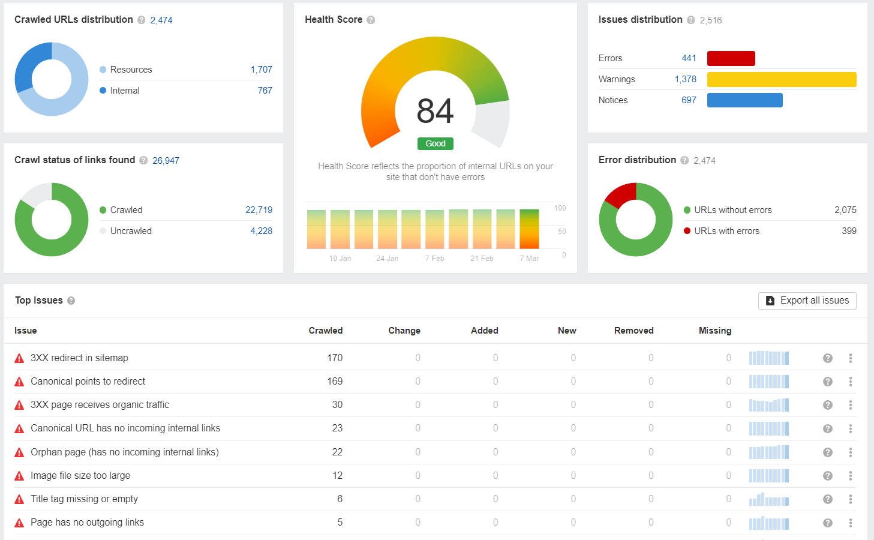Open more options for Canonical URL has no incoming links
Viewport: 874px width, 540px height.
851,428
